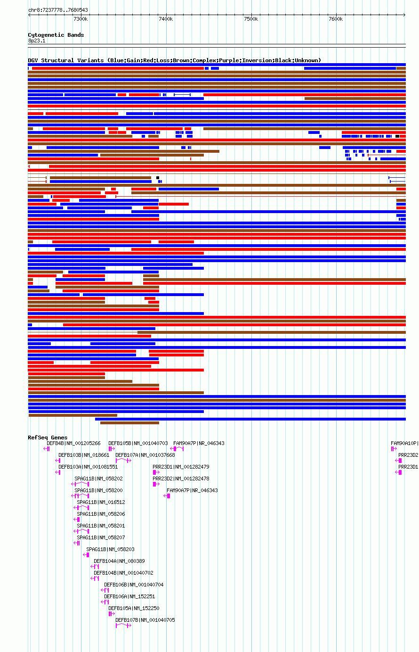
Task: Click the DEFB107B gene glyph under its label
Action: (123, 626)
